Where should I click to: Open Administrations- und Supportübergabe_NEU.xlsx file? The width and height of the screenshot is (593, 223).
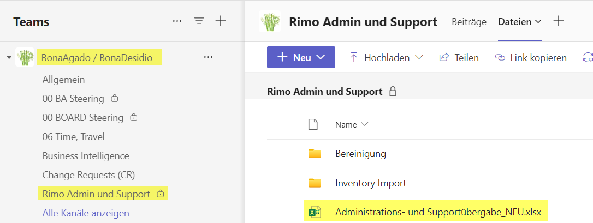pyautogui.click(x=438, y=212)
